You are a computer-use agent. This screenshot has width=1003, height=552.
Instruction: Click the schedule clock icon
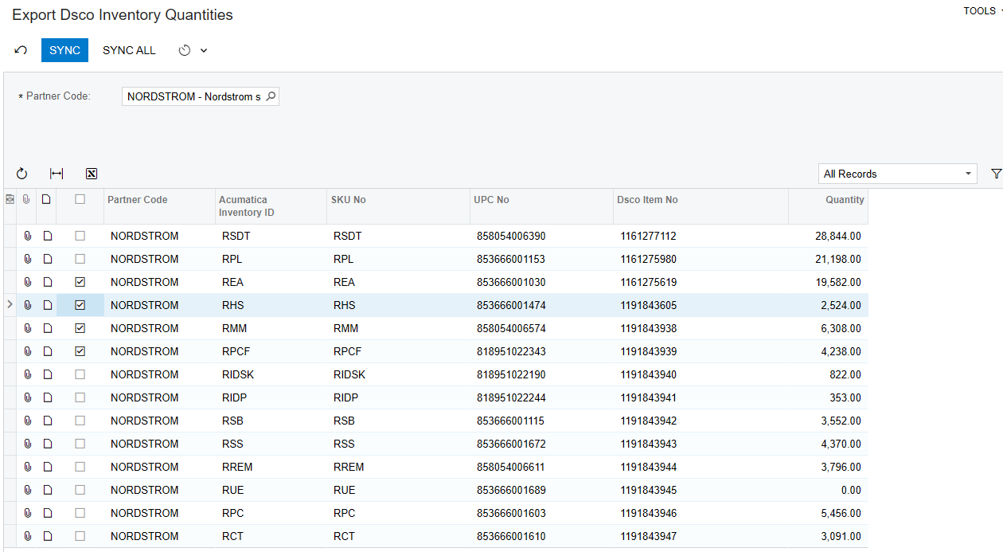tap(185, 50)
